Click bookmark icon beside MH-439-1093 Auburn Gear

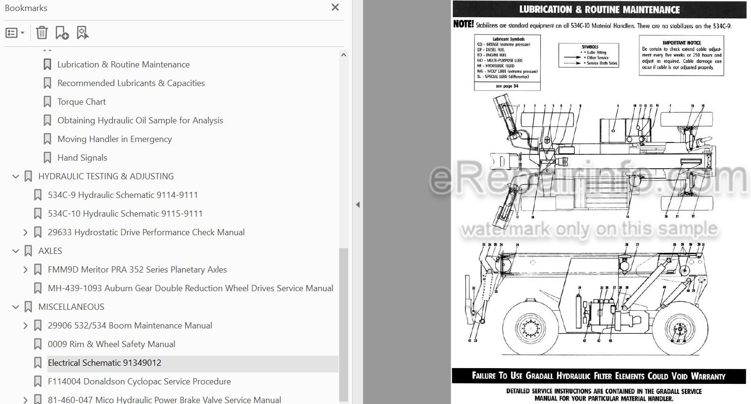tap(38, 288)
